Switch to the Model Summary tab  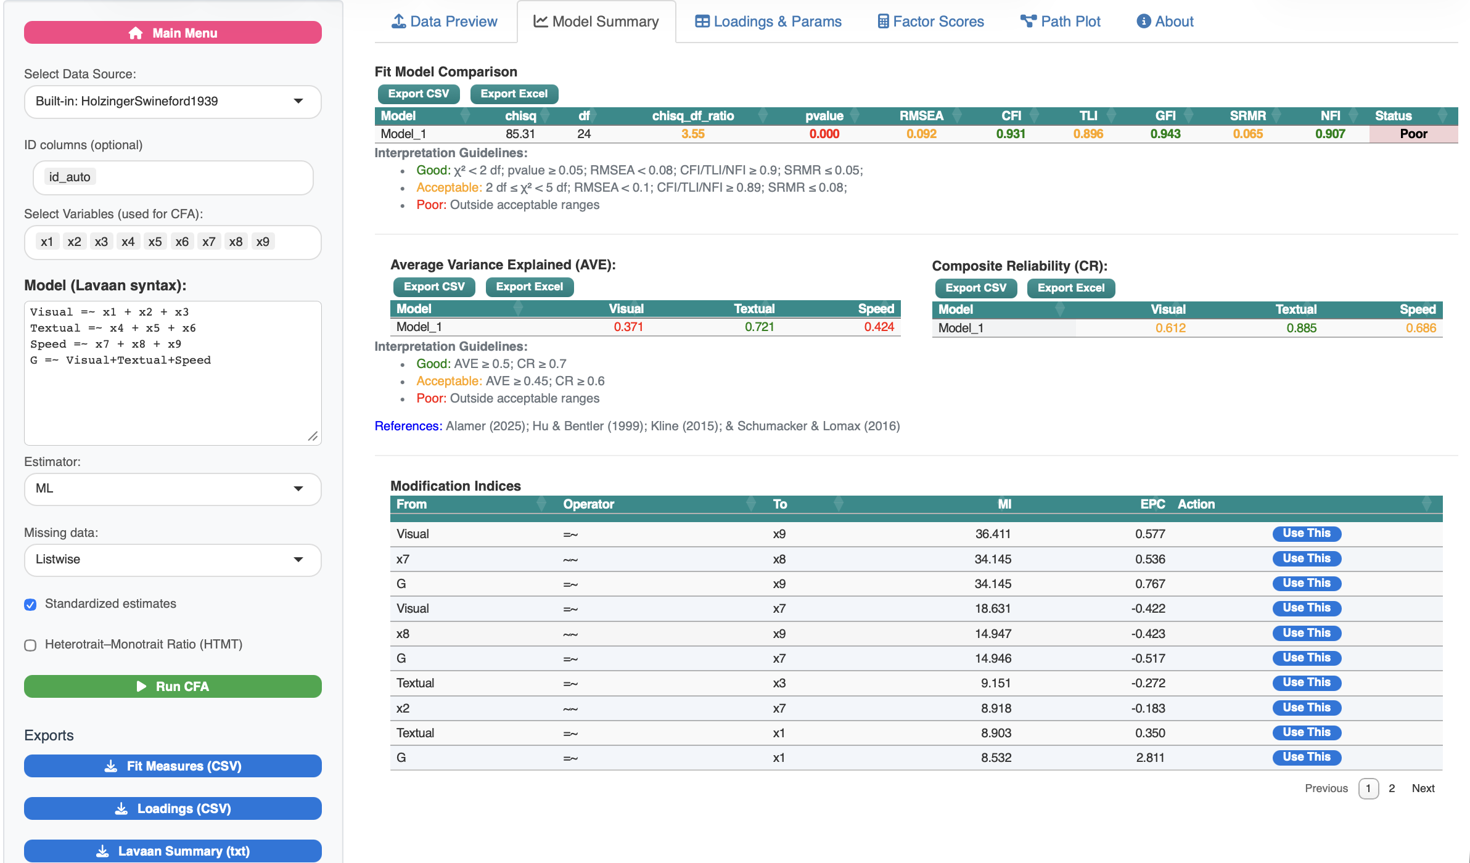[596, 22]
